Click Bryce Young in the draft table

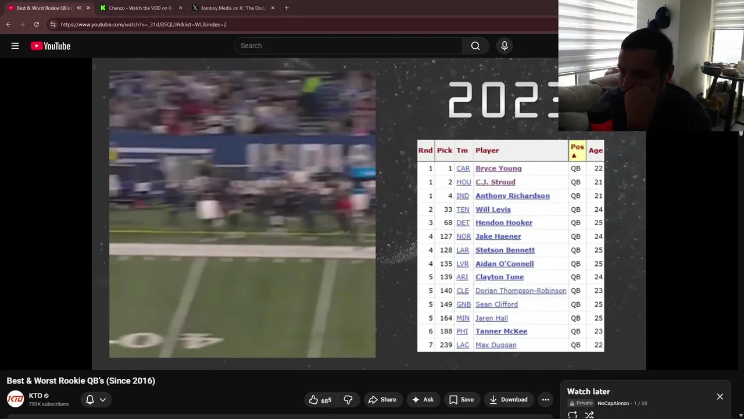click(499, 169)
